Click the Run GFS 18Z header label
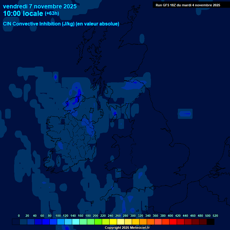The image size is (230, 230). coord(188,5)
